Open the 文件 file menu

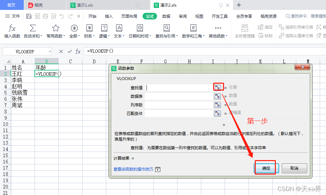click(x=13, y=16)
